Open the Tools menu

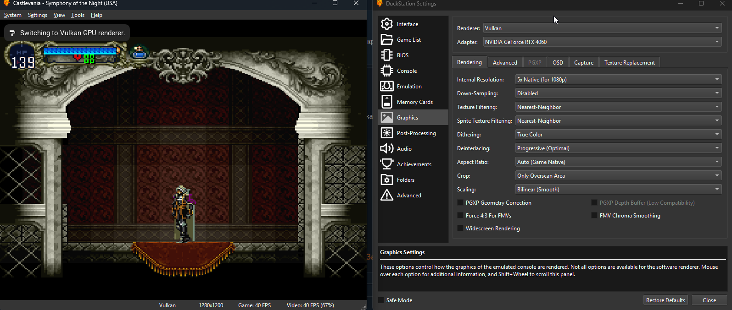(x=78, y=15)
